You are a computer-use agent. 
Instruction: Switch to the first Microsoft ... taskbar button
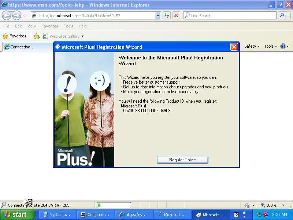(x=172, y=214)
